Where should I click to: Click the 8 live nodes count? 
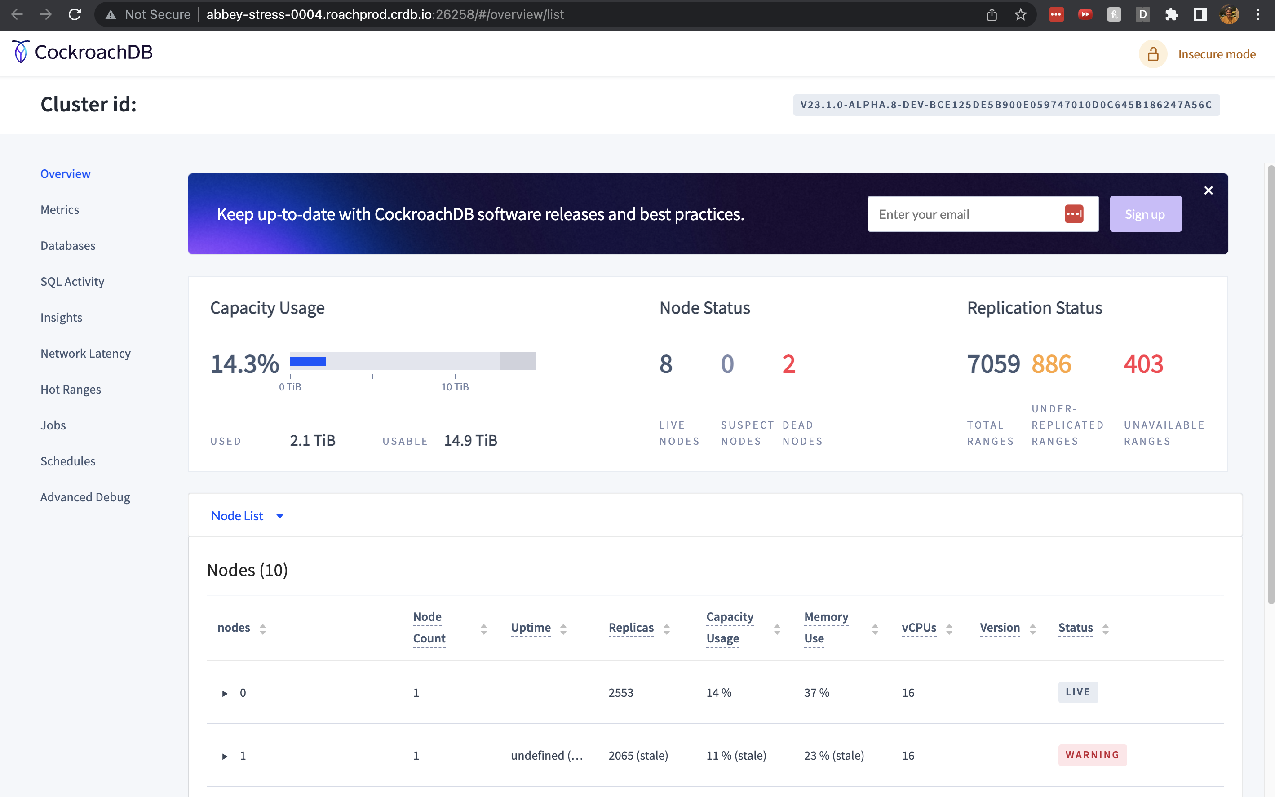(666, 364)
